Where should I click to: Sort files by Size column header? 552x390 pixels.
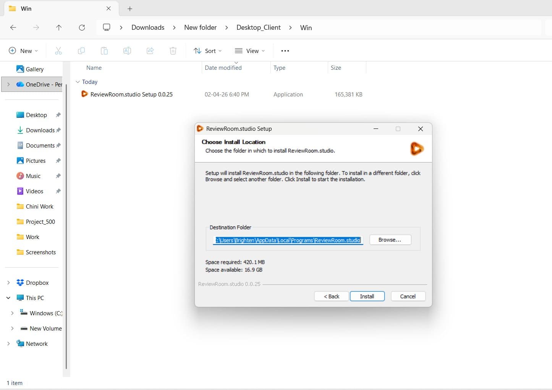click(x=336, y=67)
